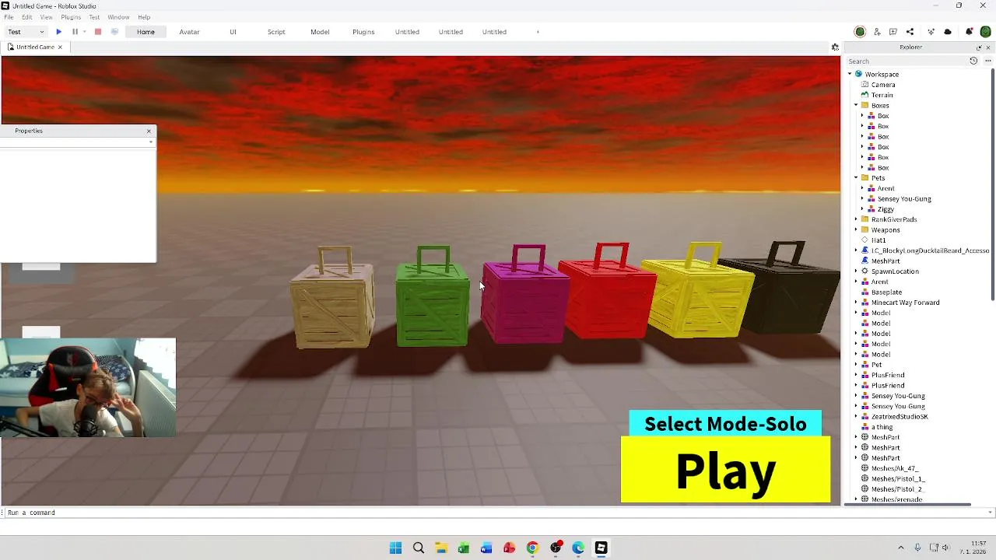
Task: Open the Model ribbon tab
Action: (320, 32)
